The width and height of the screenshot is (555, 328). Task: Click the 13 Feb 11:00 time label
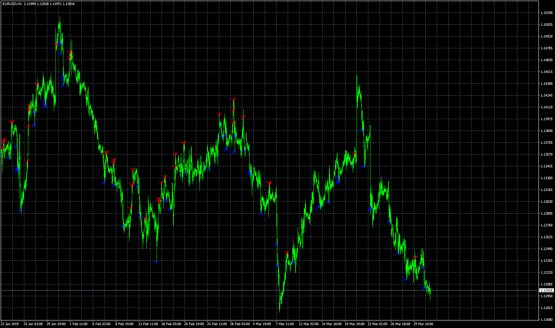click(148, 324)
